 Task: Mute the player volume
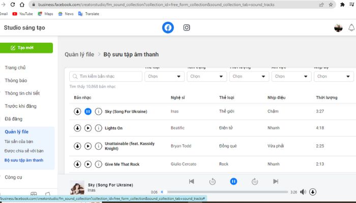coord(303,192)
